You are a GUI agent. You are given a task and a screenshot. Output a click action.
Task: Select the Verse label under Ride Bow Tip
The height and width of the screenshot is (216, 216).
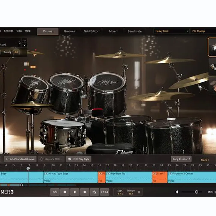pyautogui.click(x=109, y=181)
